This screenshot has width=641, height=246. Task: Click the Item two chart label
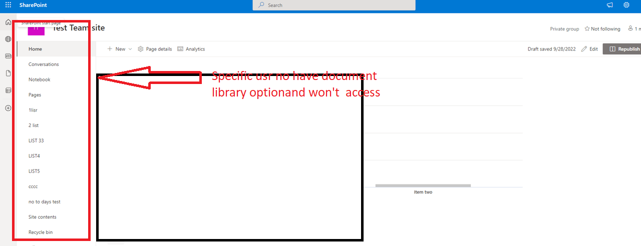point(423,192)
